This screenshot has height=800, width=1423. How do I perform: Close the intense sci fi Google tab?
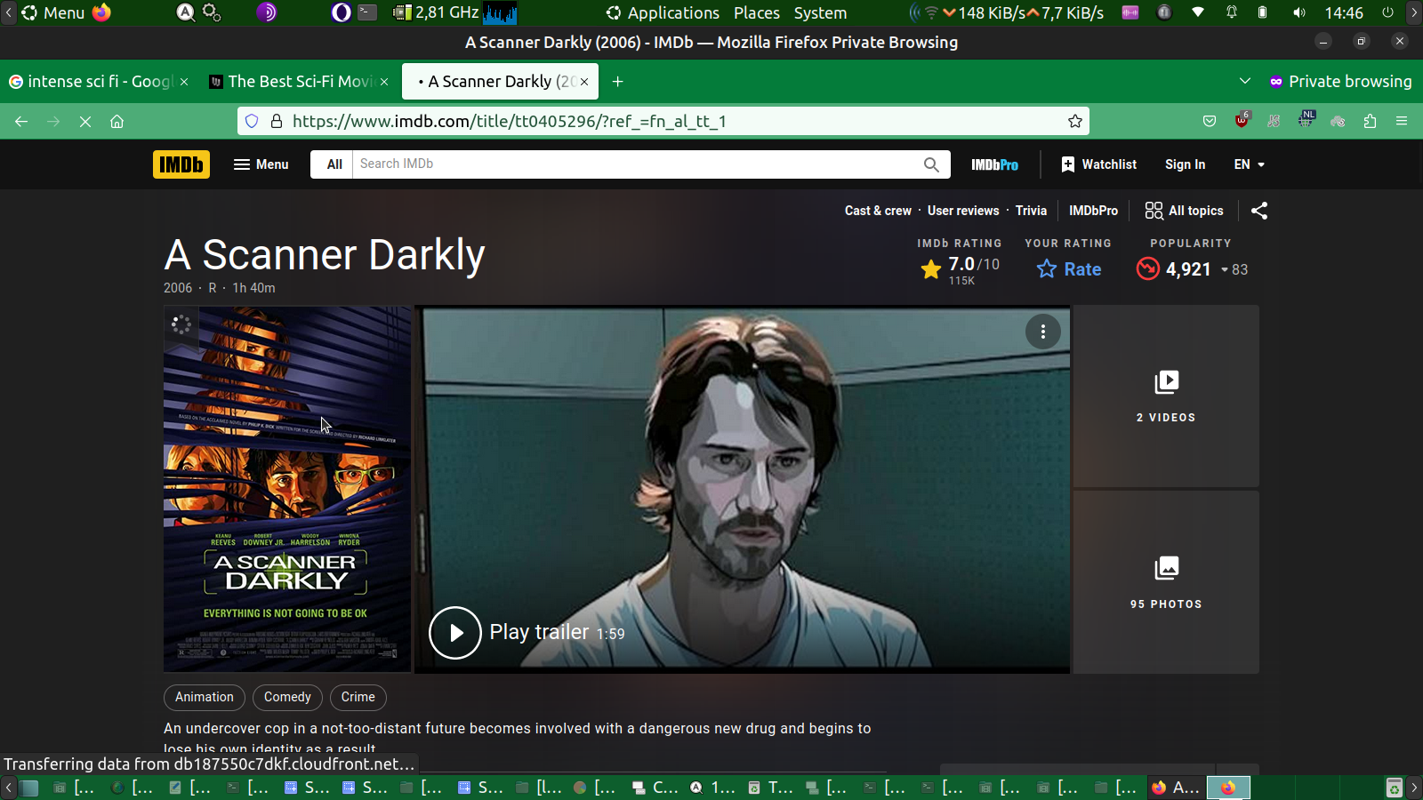[x=184, y=82]
